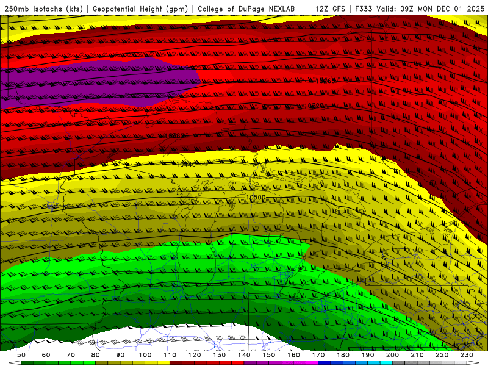This screenshot has height=366, width=488.
Task: Click the "College of DuPage NEXLAB" label
Action: click(x=246, y=9)
